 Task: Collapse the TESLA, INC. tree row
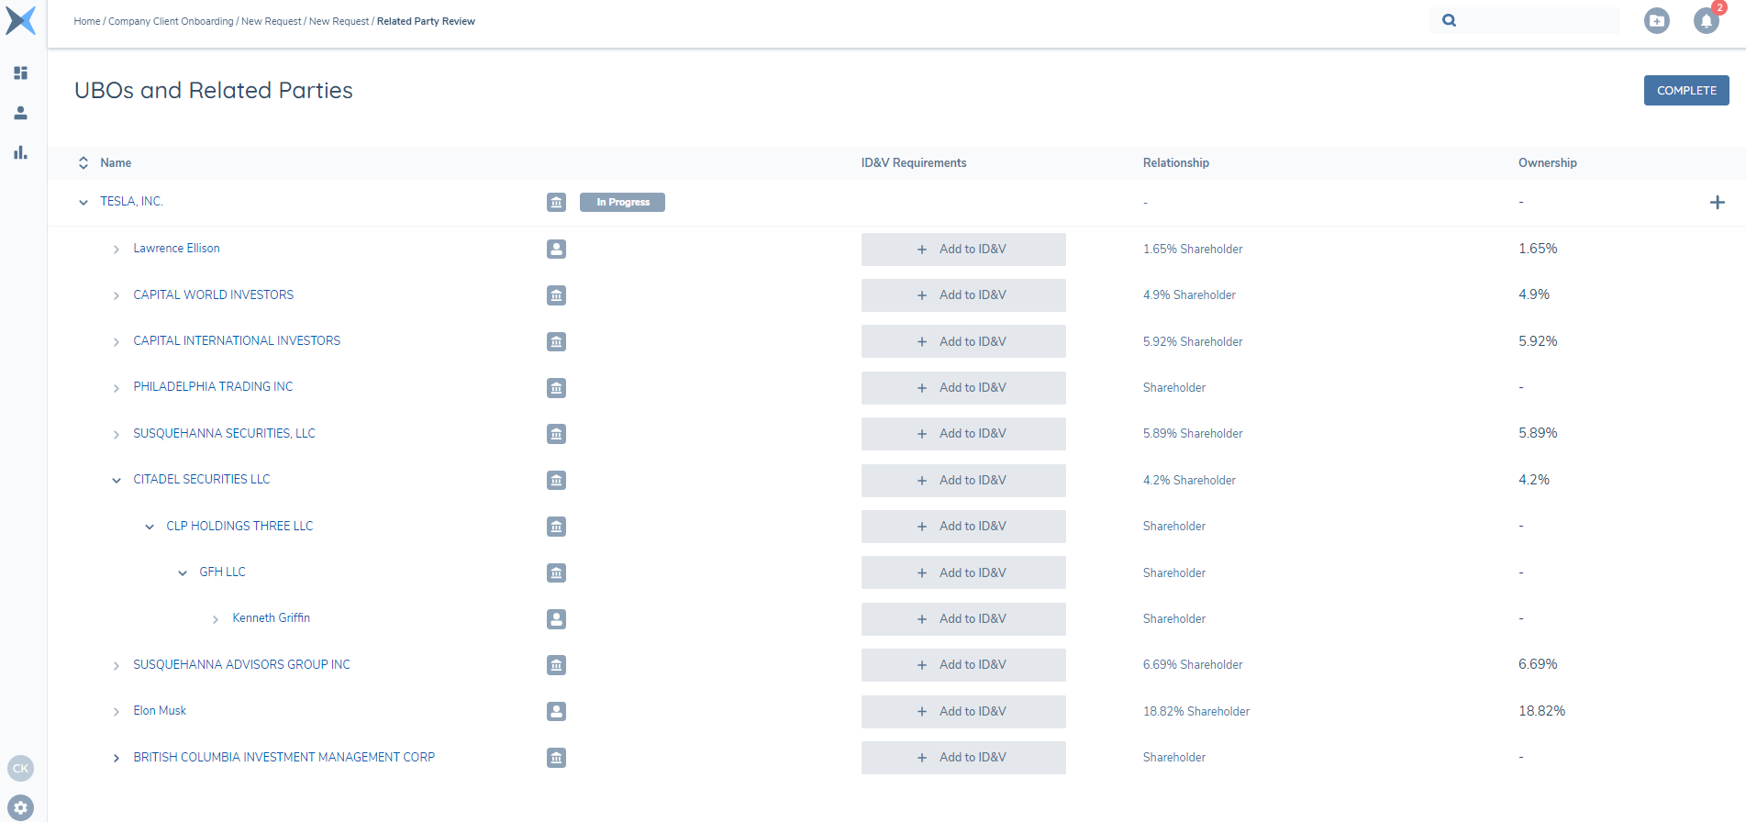[x=83, y=203]
